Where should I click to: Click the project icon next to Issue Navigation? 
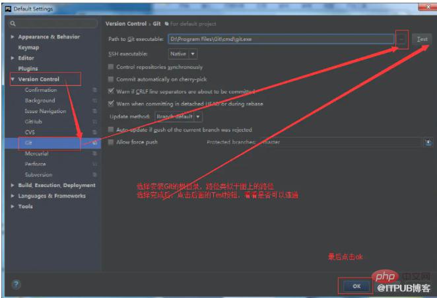pyautogui.click(x=95, y=111)
